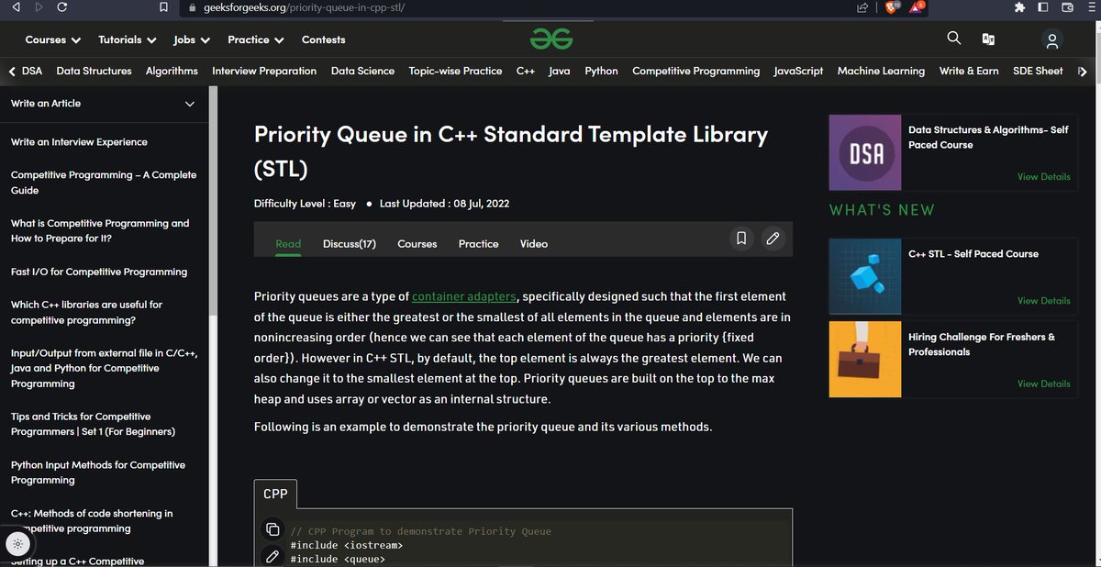Open Competitive Programming – A Complete Guide
This screenshot has height=567, width=1101.
(x=104, y=183)
